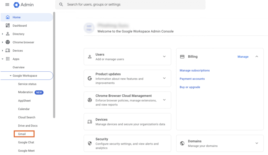Click the Domains globe icon
Viewport: 268px width, 155px height.
tap(182, 143)
